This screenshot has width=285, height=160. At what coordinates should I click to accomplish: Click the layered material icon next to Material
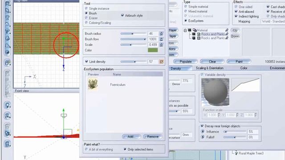(x=195, y=30)
